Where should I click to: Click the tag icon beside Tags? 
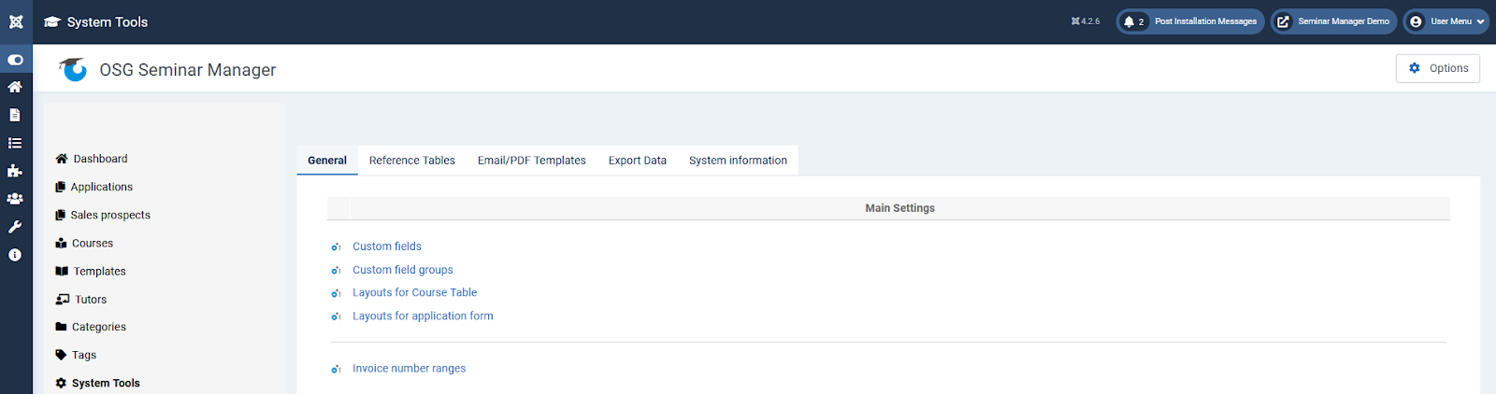(61, 355)
